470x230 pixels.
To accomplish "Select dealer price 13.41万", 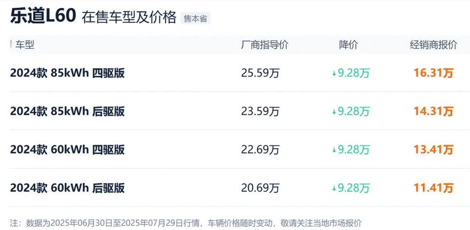I will coord(433,149).
